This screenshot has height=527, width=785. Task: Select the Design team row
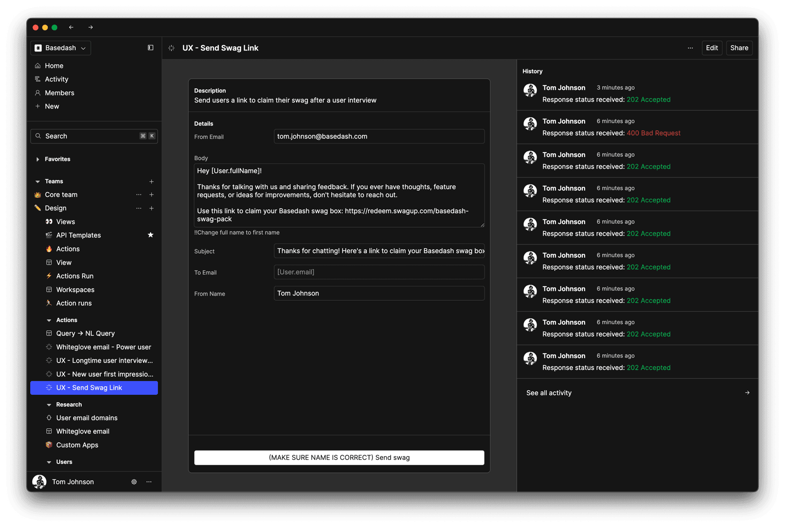(x=94, y=208)
